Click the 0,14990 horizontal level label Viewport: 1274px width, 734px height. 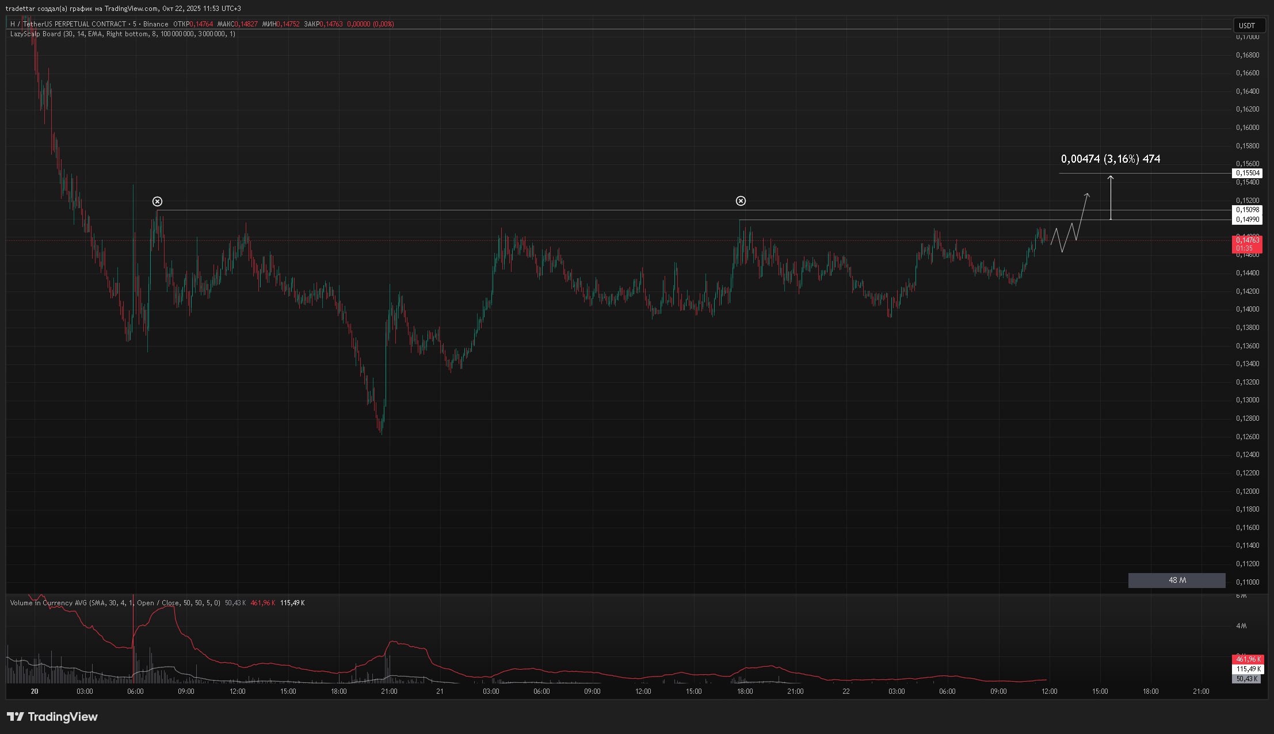click(x=1247, y=220)
